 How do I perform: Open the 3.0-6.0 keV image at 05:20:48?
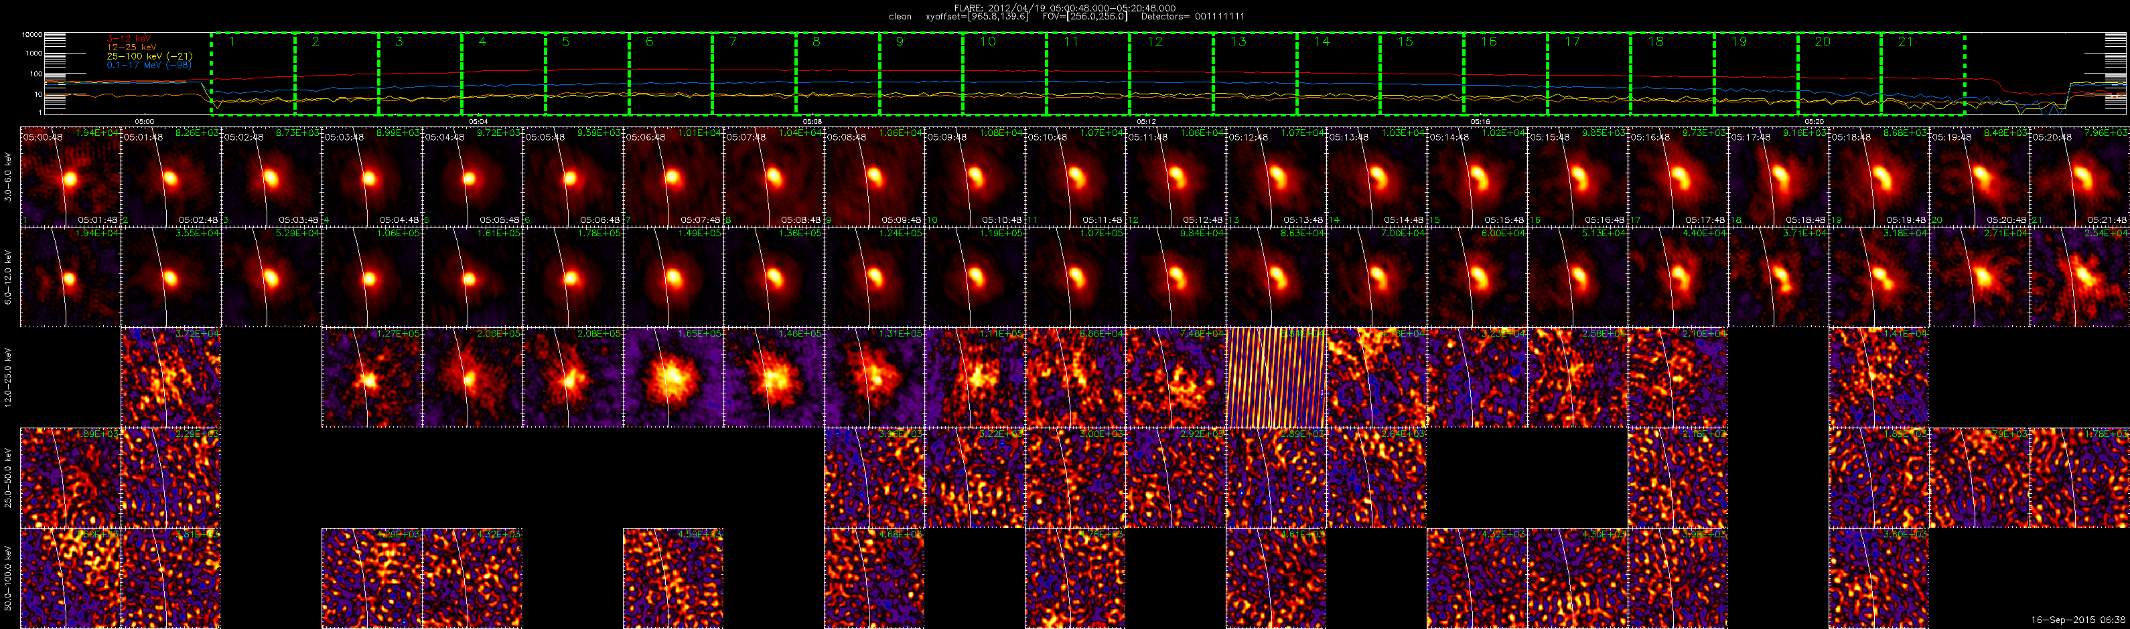coord(2080,177)
